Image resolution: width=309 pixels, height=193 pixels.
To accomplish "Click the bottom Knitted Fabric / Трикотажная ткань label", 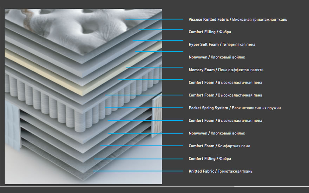I will coord(220,171).
